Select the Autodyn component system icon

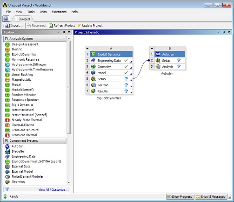(7, 146)
